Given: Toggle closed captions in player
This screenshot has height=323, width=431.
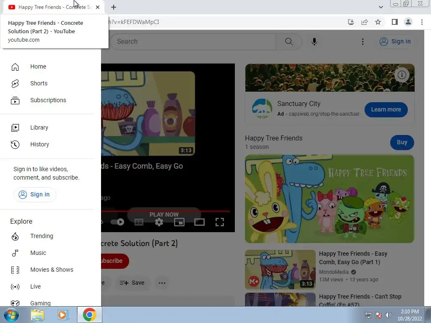Looking at the screenshot, I should (139, 222).
